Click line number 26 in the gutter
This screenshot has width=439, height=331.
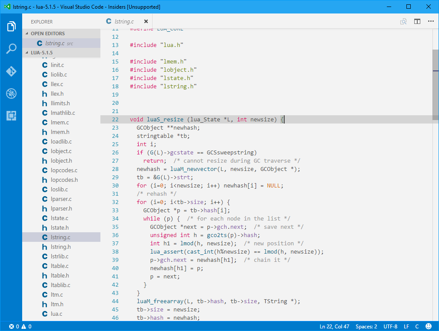pos(115,153)
